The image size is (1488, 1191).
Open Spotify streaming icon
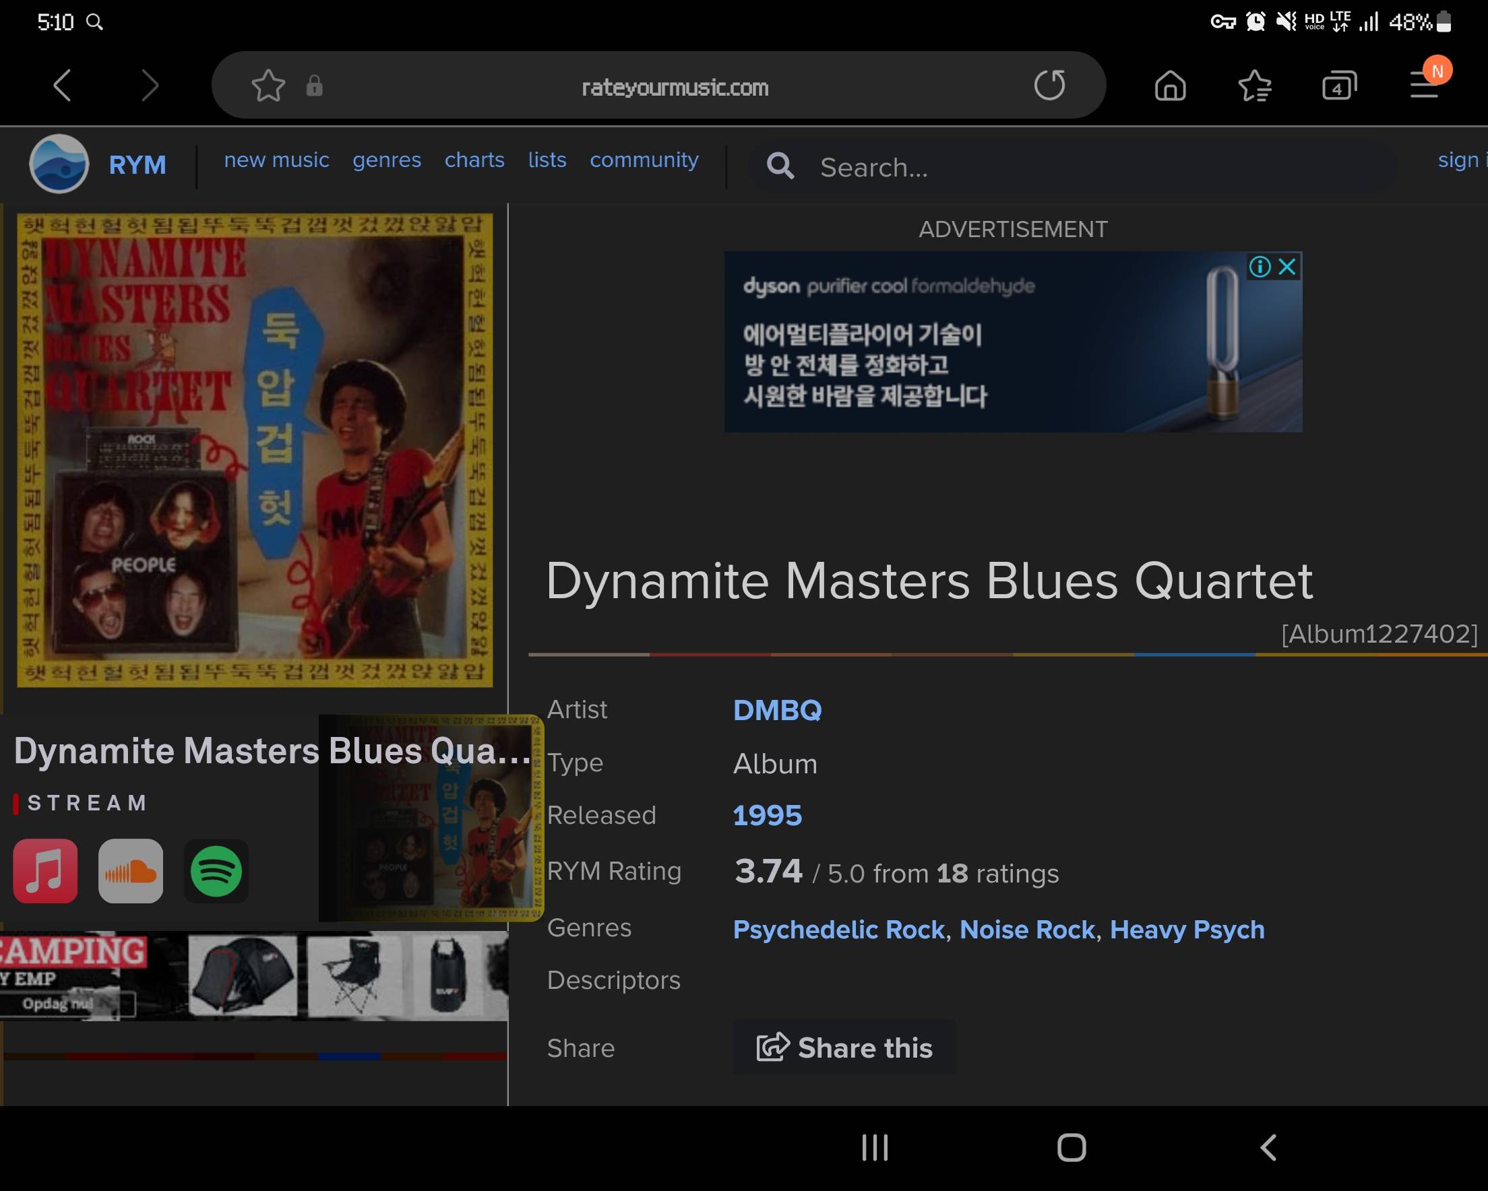[x=216, y=871]
